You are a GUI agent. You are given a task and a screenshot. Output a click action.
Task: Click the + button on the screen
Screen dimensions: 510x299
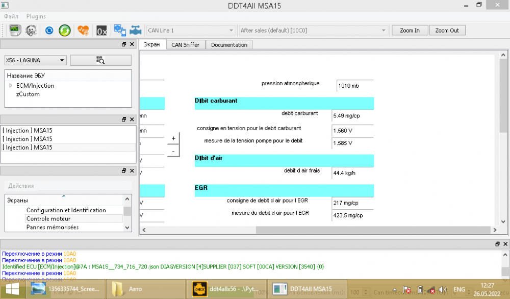click(173, 138)
